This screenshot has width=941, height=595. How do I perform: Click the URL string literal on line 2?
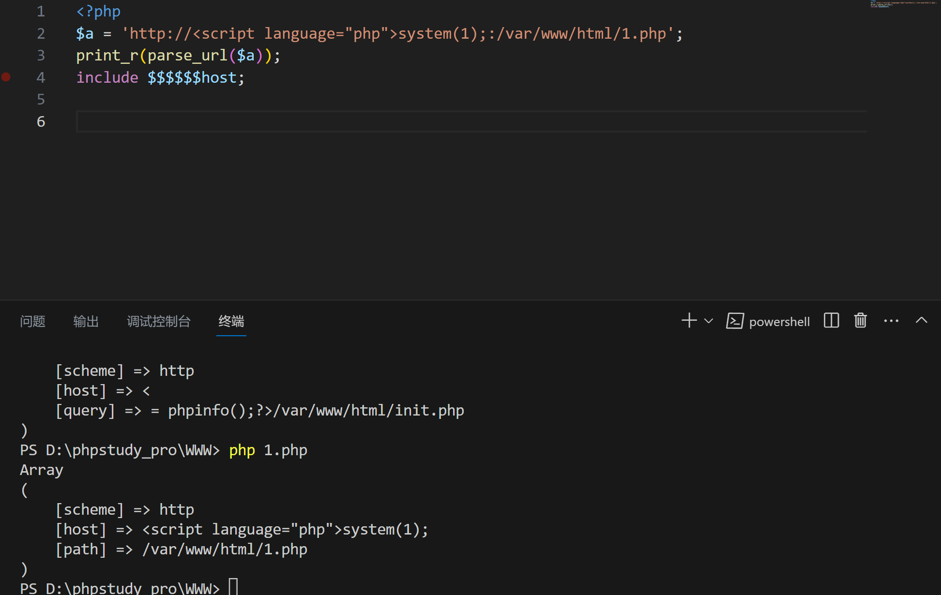pos(397,34)
